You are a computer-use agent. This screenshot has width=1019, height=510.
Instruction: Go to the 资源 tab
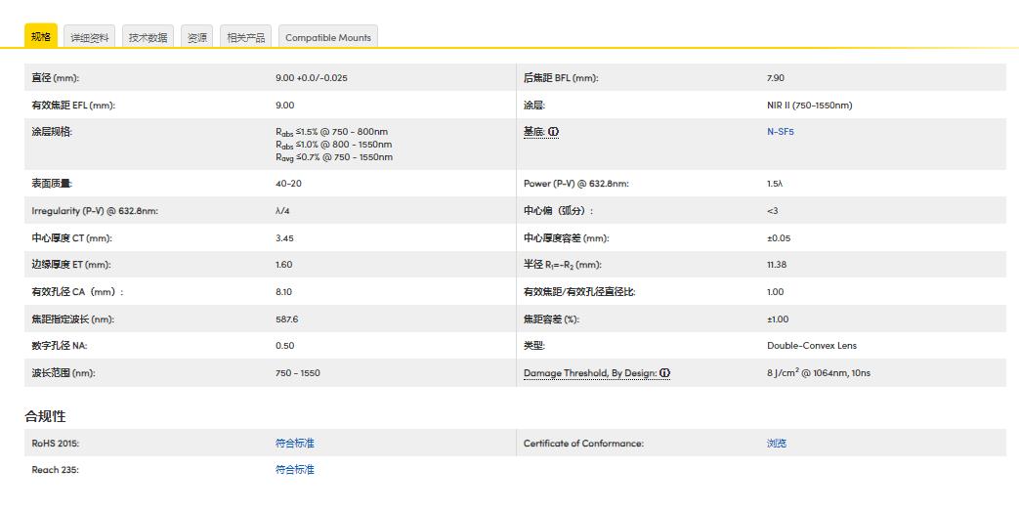[x=197, y=38]
